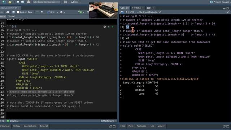Open the History tab
This screenshot has width=231, height=130.
coord(17,126)
